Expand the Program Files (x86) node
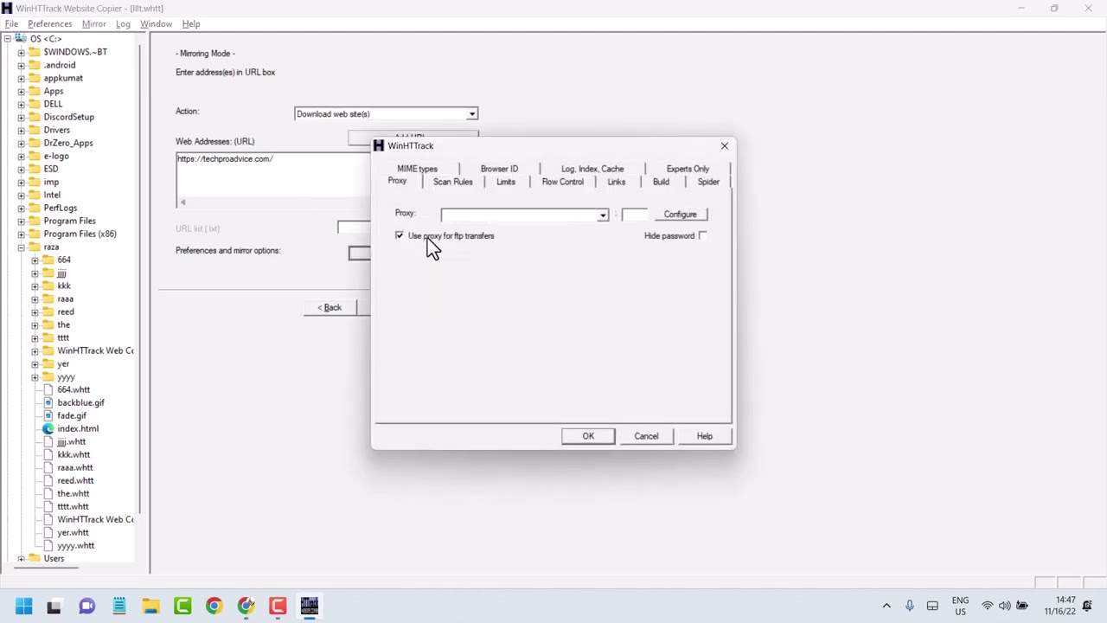Viewport: 1107px width, 623px height. click(x=22, y=234)
